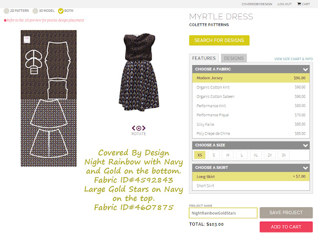Select the 3D Model view option
Viewport: 318px width, 233px height.
pyautogui.click(x=35, y=11)
